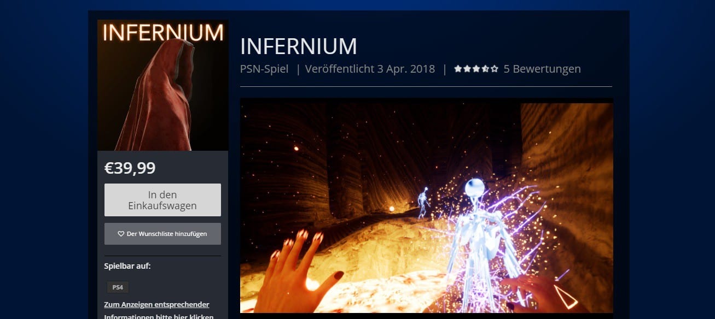715x319 pixels.
Task: Click the €39,99 price label
Action: (x=130, y=168)
